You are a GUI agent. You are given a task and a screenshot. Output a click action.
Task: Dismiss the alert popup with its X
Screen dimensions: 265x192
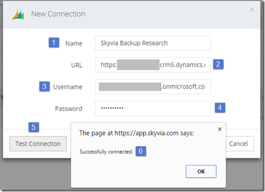point(220,129)
